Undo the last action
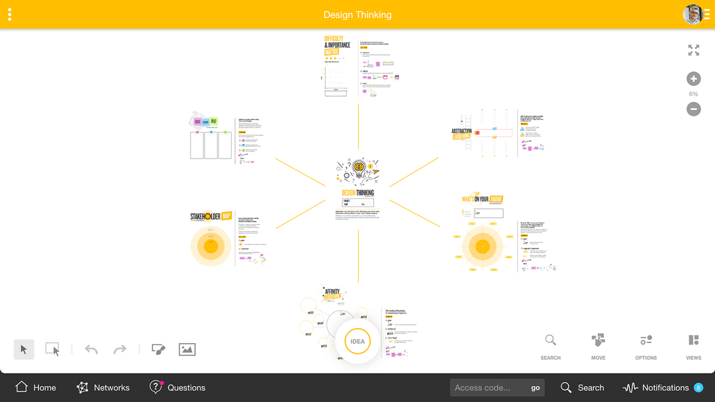This screenshot has width=715, height=402. (x=91, y=349)
